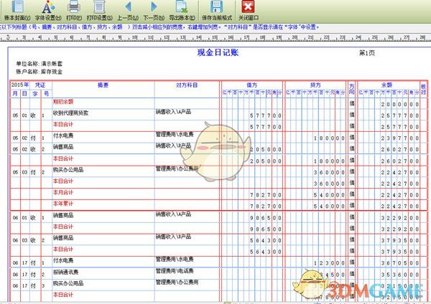
Task: Open the 账本封面 ledger cover tool
Action: [17, 11]
